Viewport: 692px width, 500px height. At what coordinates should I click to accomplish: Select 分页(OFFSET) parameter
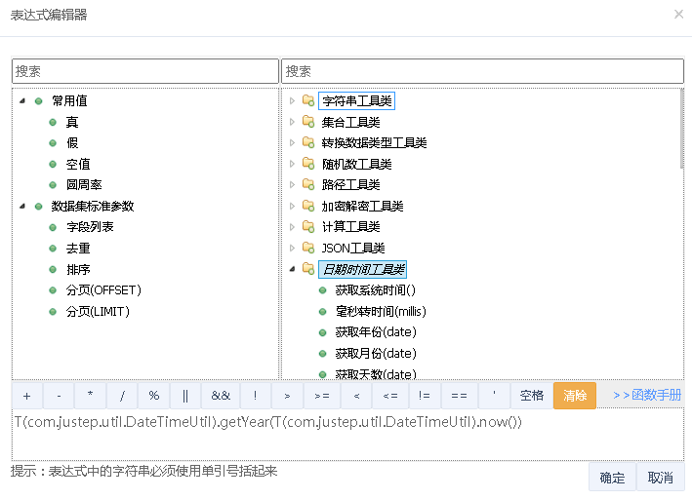point(103,290)
